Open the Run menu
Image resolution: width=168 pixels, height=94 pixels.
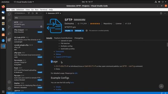point(37,10)
